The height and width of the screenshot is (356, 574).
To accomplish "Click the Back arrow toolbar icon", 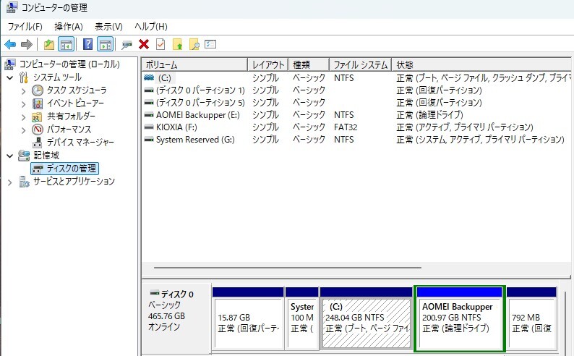I will click(x=10, y=45).
